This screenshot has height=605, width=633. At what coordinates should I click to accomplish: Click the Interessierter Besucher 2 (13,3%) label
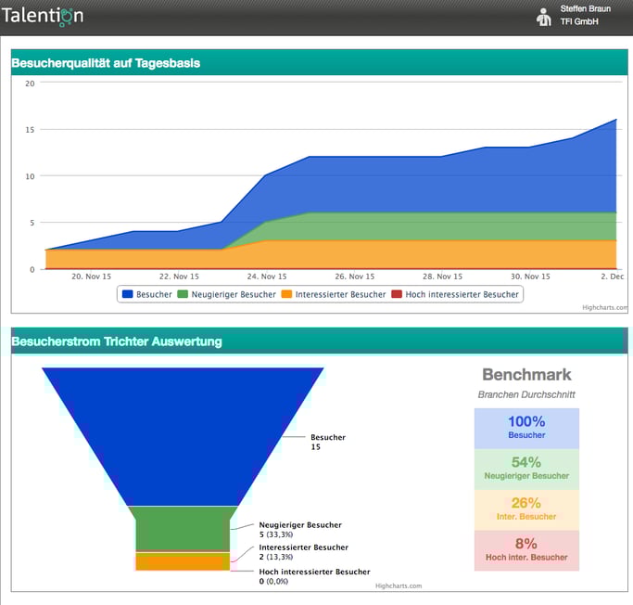(x=304, y=552)
